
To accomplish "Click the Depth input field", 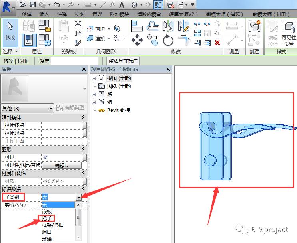I will (74, 61).
